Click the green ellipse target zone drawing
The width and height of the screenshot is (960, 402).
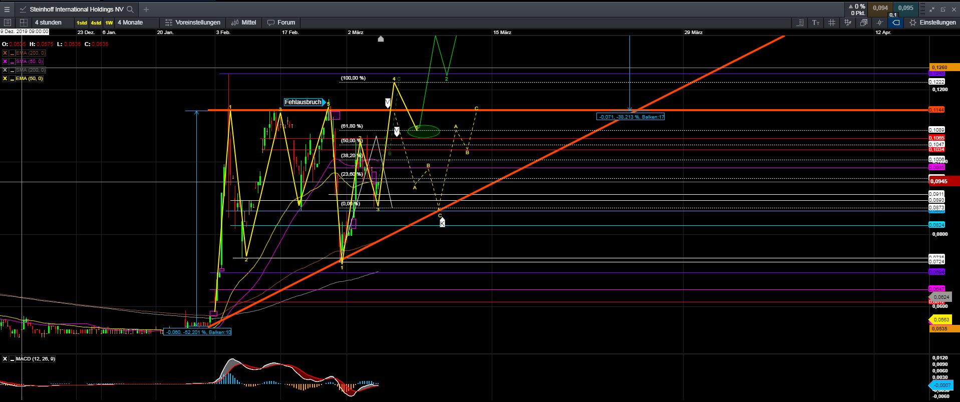(x=424, y=132)
